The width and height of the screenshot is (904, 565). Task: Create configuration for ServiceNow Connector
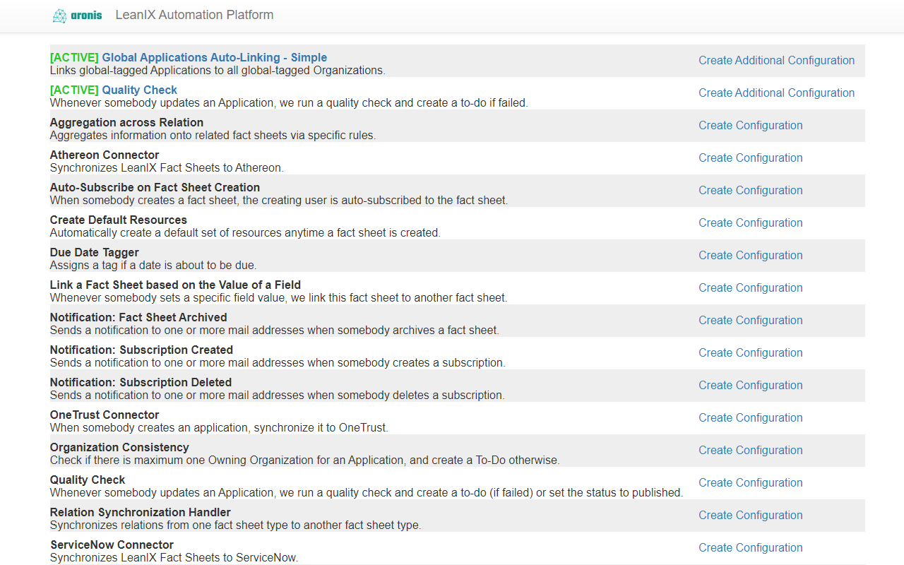coord(751,548)
